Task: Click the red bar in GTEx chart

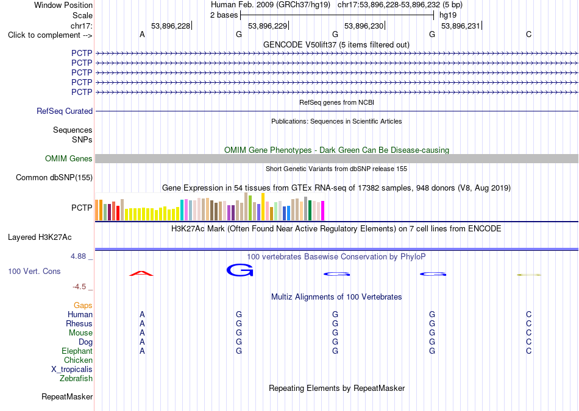Action: click(x=118, y=213)
